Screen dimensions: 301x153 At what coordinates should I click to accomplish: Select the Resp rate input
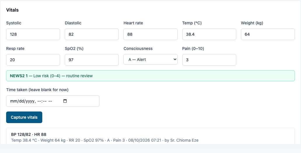pos(33,60)
